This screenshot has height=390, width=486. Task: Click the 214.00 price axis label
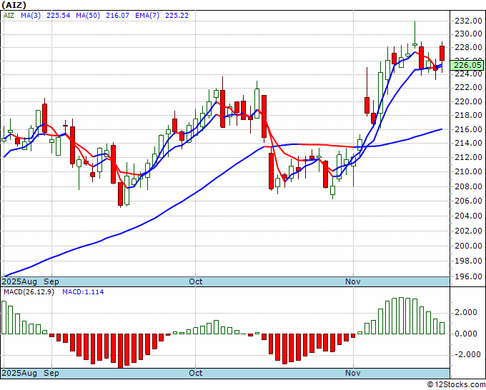(468, 143)
